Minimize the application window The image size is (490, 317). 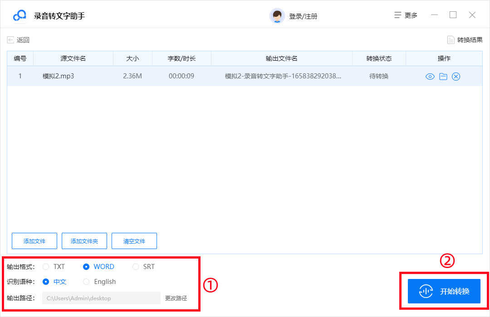[434, 15]
